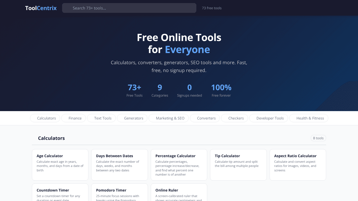Viewport: 358px width, 201px height.
Task: Launch the Percentage Calculator card
Action: point(179,165)
